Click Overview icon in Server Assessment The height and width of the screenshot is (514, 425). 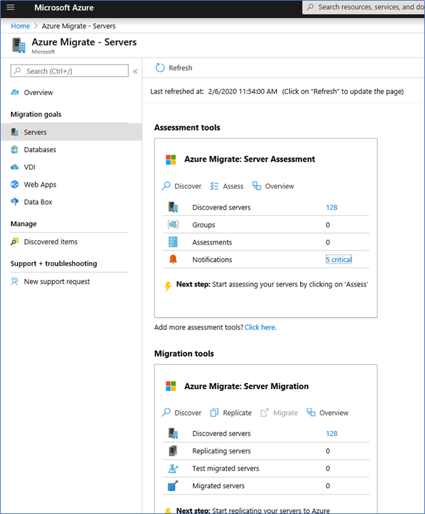(257, 186)
